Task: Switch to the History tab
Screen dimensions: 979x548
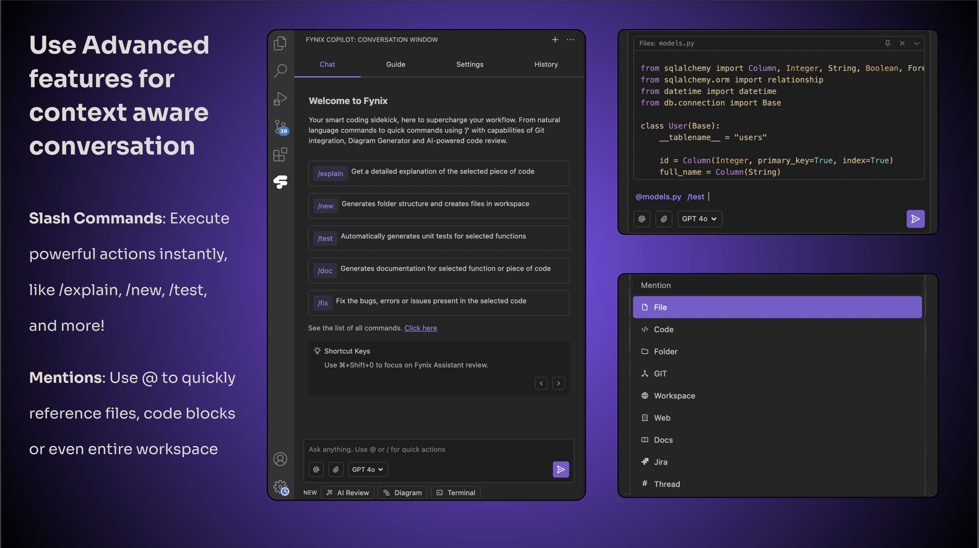Action: (546, 64)
